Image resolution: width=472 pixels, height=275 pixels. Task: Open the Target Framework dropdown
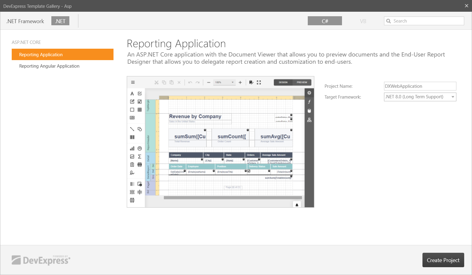[420, 97]
